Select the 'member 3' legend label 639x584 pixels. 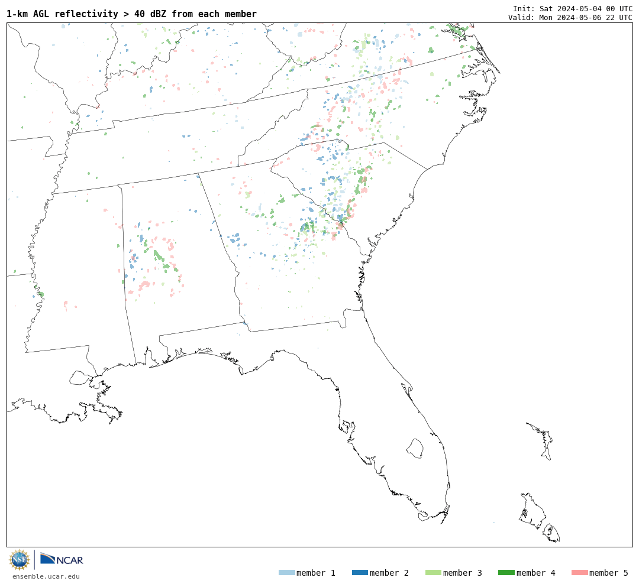coord(463,573)
